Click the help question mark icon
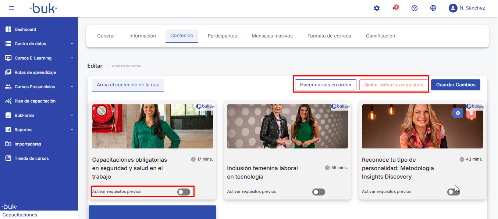Viewport: 498px width, 219px height. [x=415, y=8]
